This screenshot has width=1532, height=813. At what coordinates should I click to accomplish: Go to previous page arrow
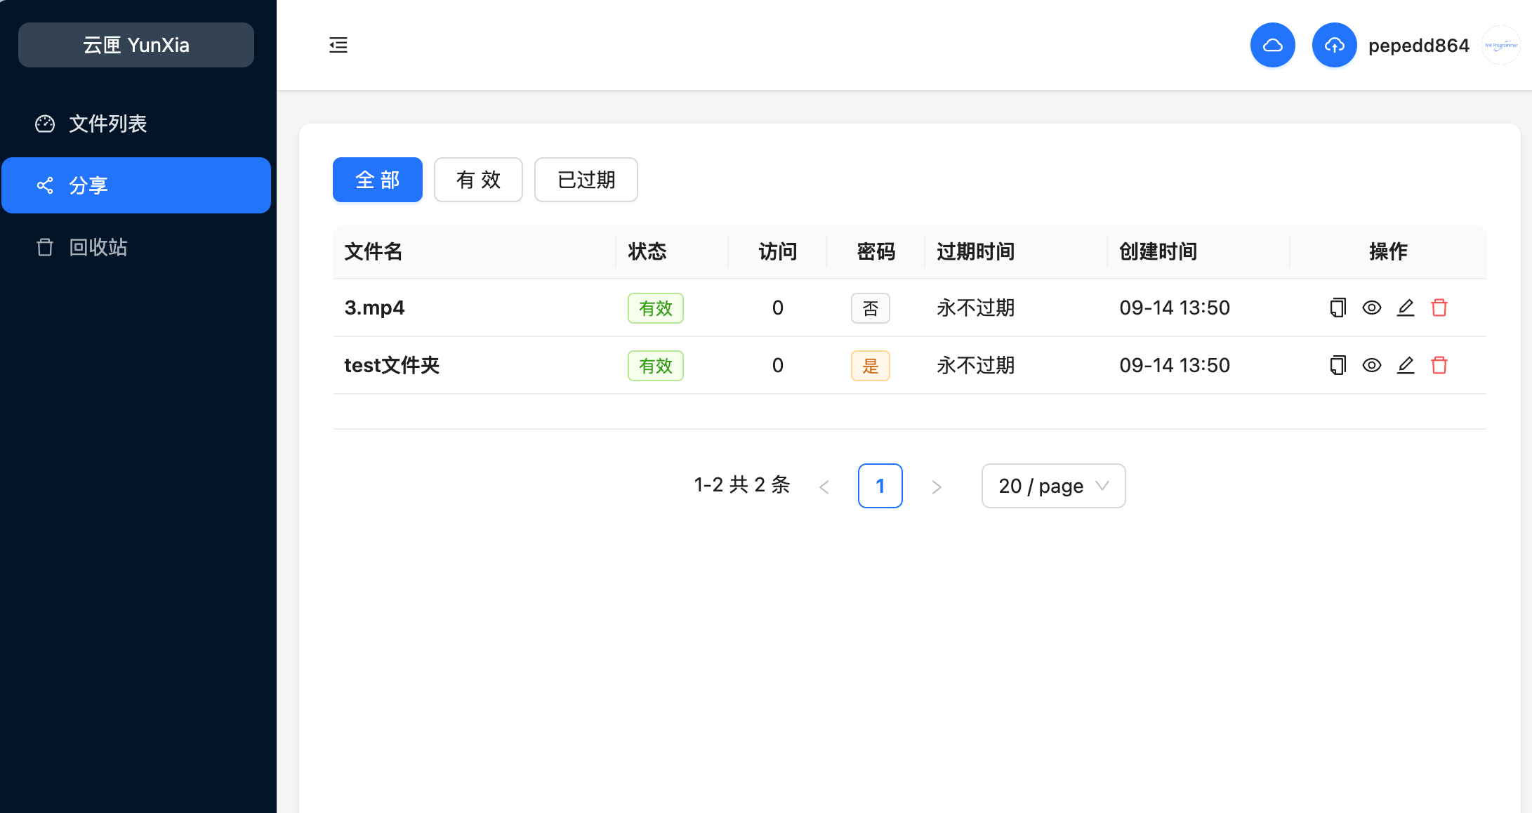point(824,487)
